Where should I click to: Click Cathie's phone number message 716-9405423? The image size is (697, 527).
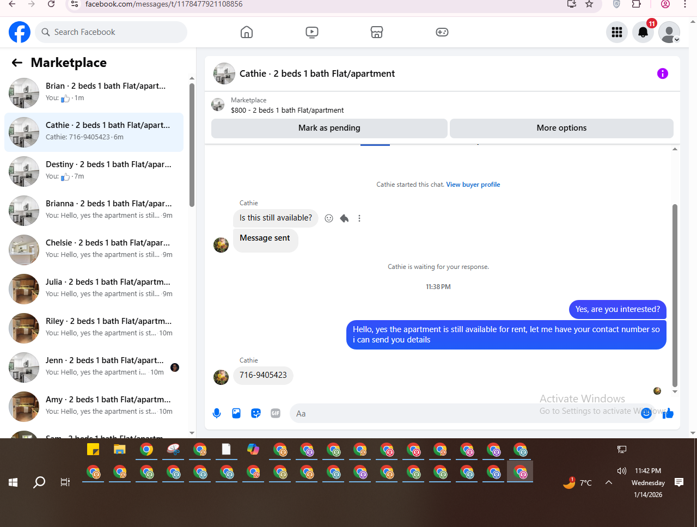click(x=263, y=375)
